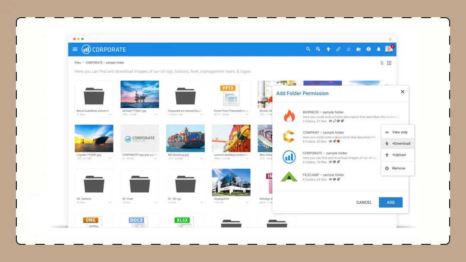This screenshot has width=466, height=262.
Task: Click the CORPORATE bar-chart logo in header
Action: (86, 49)
